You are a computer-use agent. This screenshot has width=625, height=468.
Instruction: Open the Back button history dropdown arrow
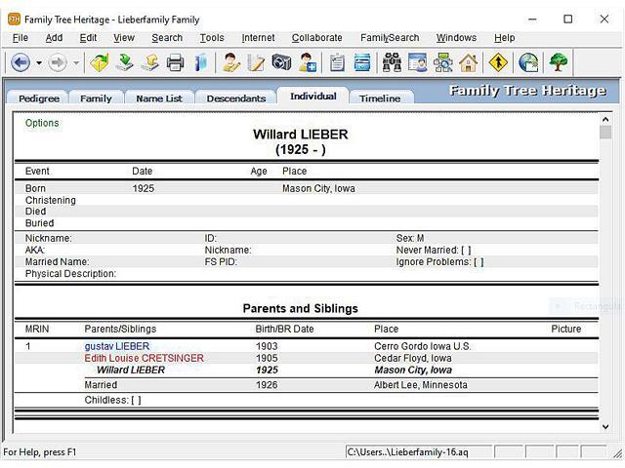pyautogui.click(x=39, y=63)
